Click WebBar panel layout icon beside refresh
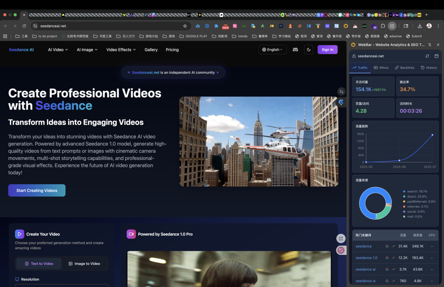This screenshot has height=287, width=444. point(436,56)
